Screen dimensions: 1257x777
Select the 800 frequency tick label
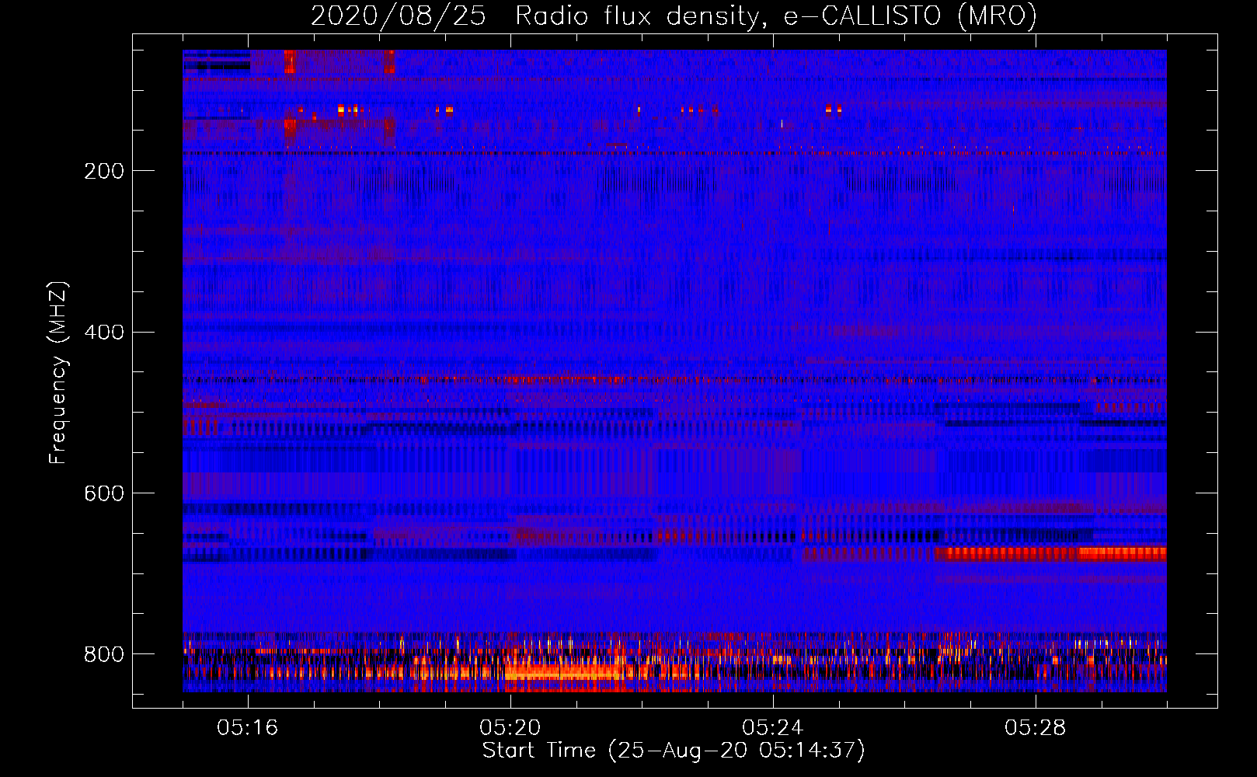[103, 654]
